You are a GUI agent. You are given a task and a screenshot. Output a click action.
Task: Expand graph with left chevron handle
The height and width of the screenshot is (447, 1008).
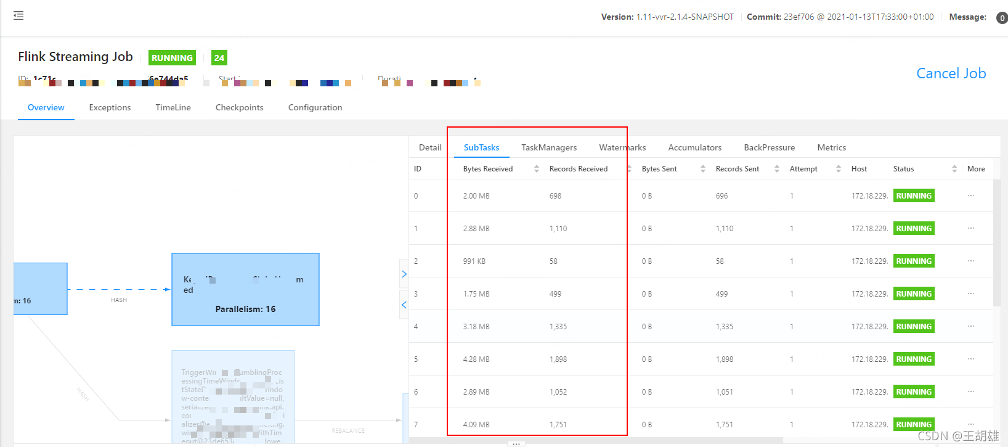click(x=404, y=305)
